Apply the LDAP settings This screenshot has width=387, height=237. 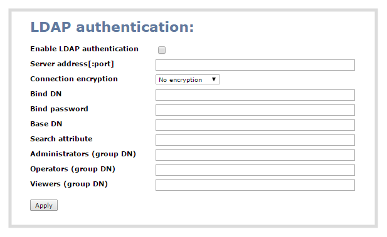44,205
